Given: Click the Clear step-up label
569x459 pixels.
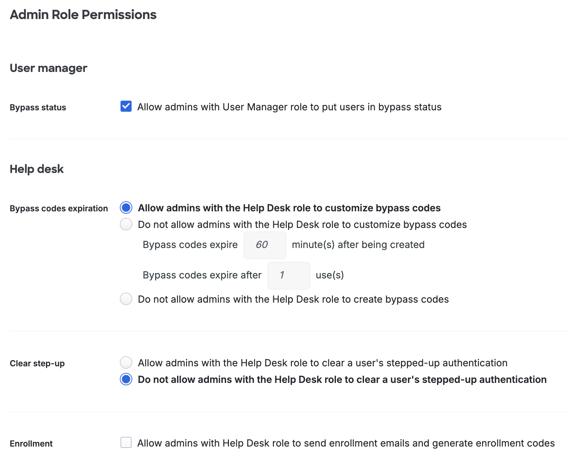Looking at the screenshot, I should pos(37,363).
